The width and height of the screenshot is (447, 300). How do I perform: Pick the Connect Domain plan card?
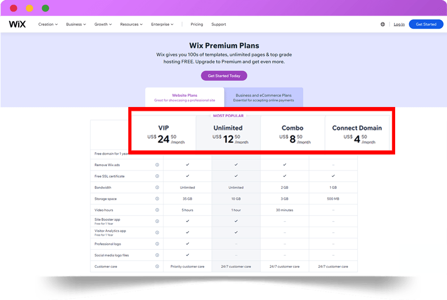click(x=357, y=133)
